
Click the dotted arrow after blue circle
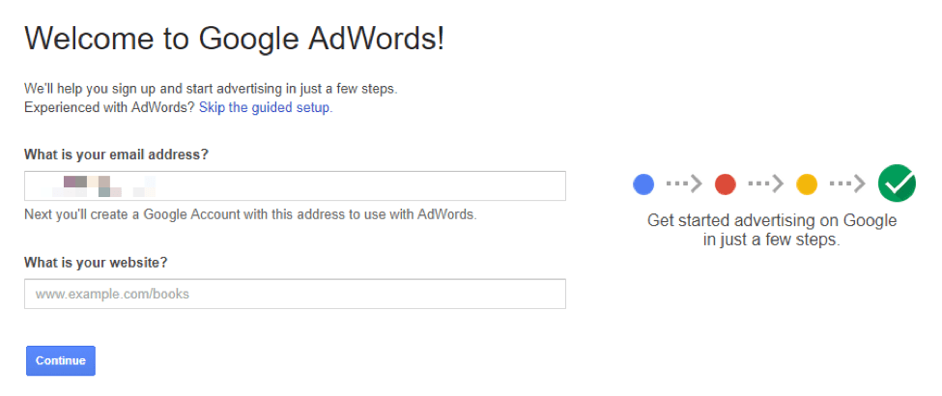coord(684,184)
